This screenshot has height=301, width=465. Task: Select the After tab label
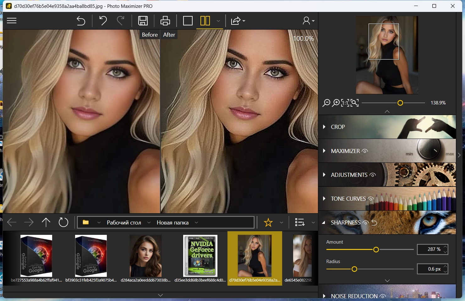(x=169, y=35)
